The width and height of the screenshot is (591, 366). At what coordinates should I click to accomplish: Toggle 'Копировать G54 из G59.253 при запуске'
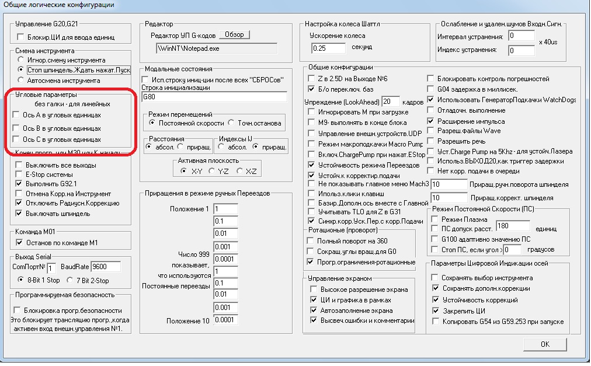pos(436,321)
